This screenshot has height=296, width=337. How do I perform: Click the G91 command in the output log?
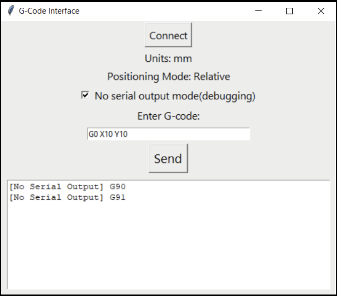point(118,197)
